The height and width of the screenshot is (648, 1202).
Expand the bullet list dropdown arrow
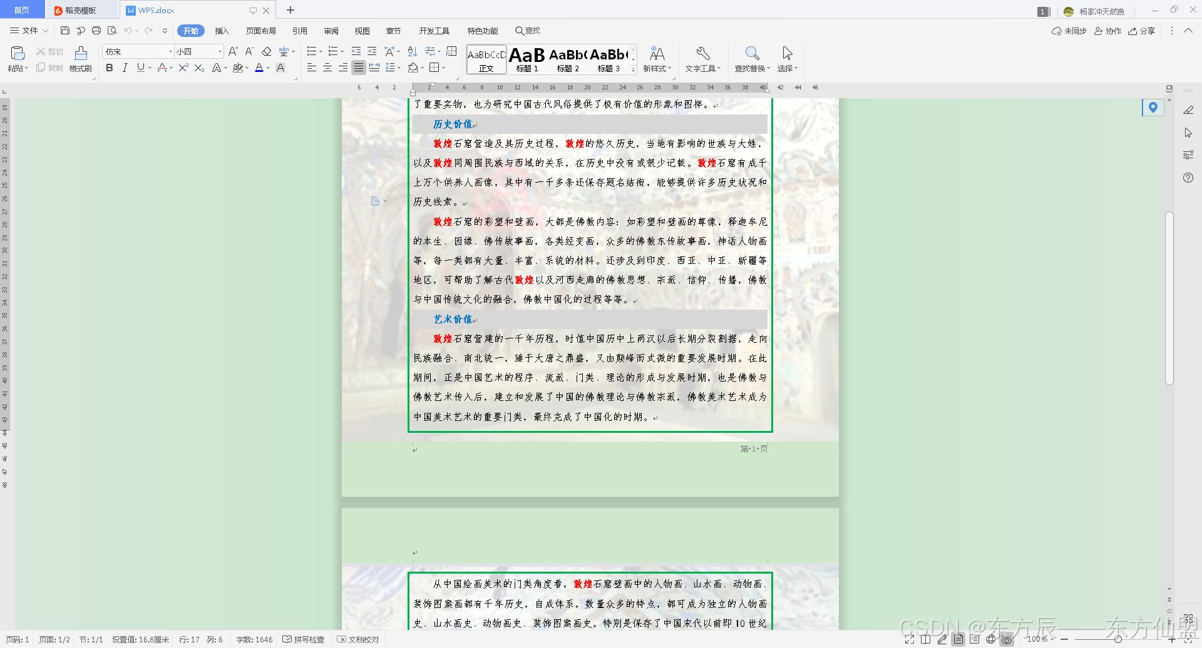tap(321, 52)
